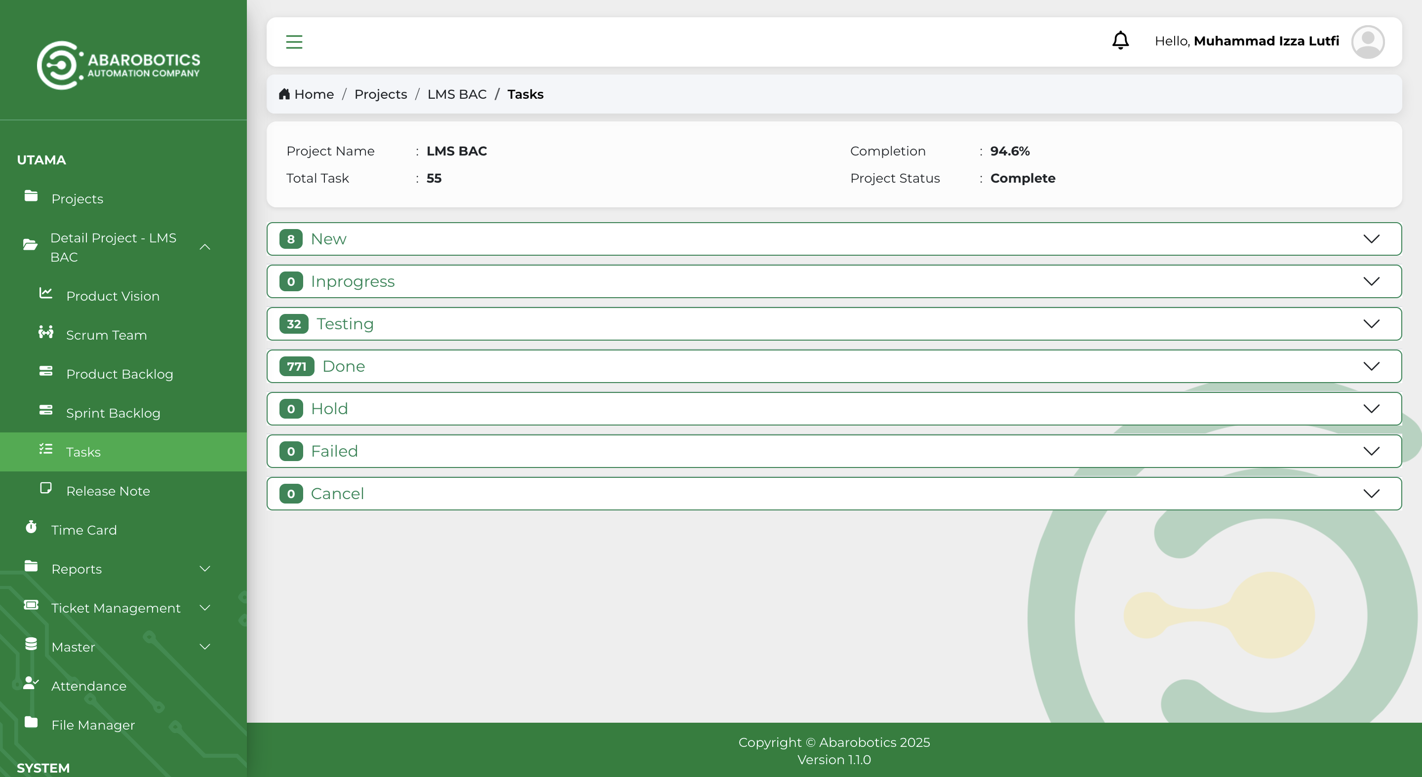Click the 94.6% completion value
The height and width of the screenshot is (777, 1422).
(1010, 151)
